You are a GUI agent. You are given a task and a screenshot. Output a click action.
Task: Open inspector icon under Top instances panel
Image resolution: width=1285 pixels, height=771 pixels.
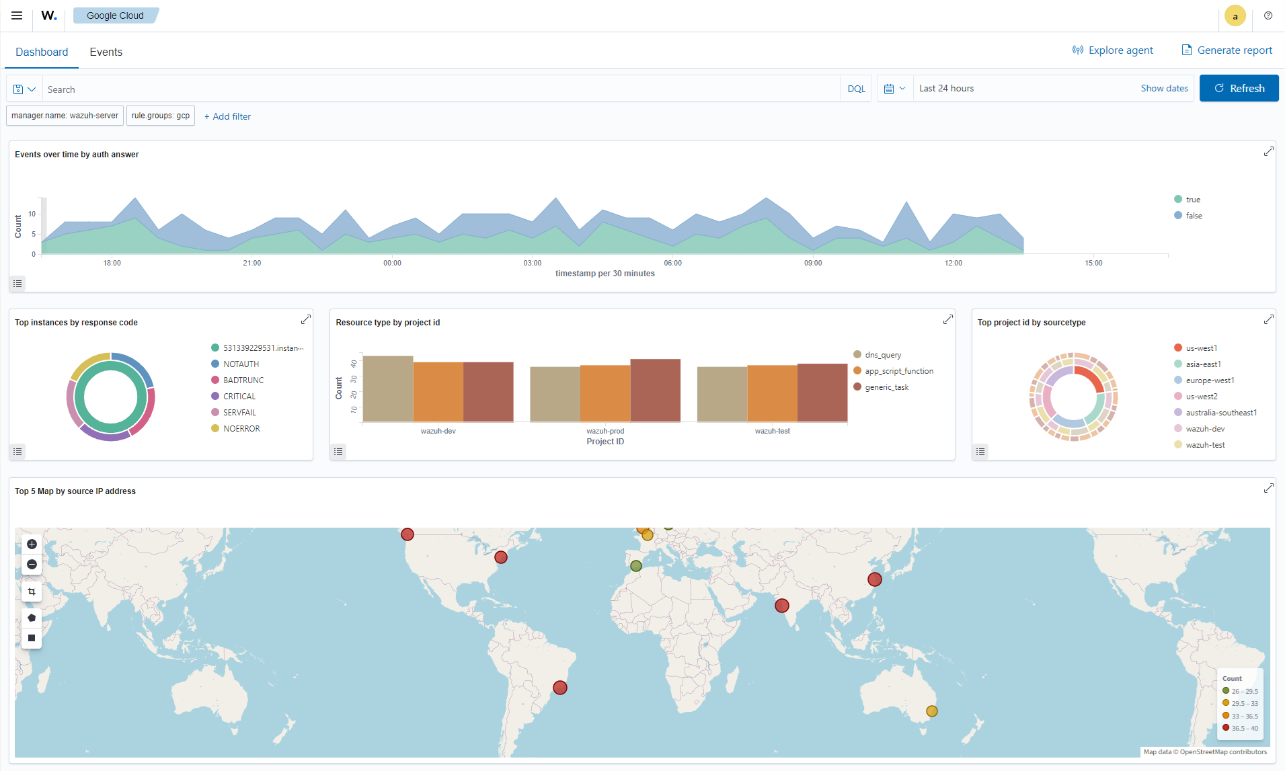pyautogui.click(x=17, y=451)
